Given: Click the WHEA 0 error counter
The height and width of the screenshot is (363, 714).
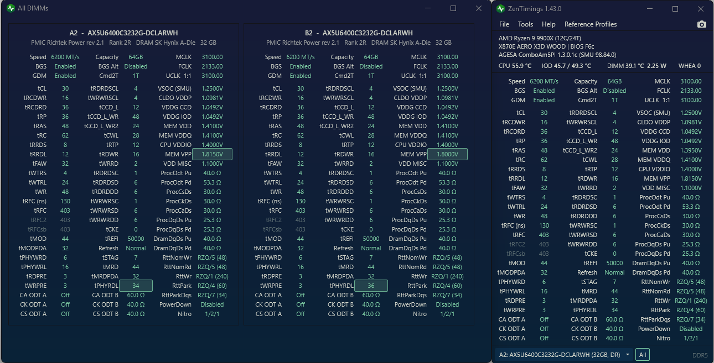Looking at the screenshot, I should pos(689,66).
